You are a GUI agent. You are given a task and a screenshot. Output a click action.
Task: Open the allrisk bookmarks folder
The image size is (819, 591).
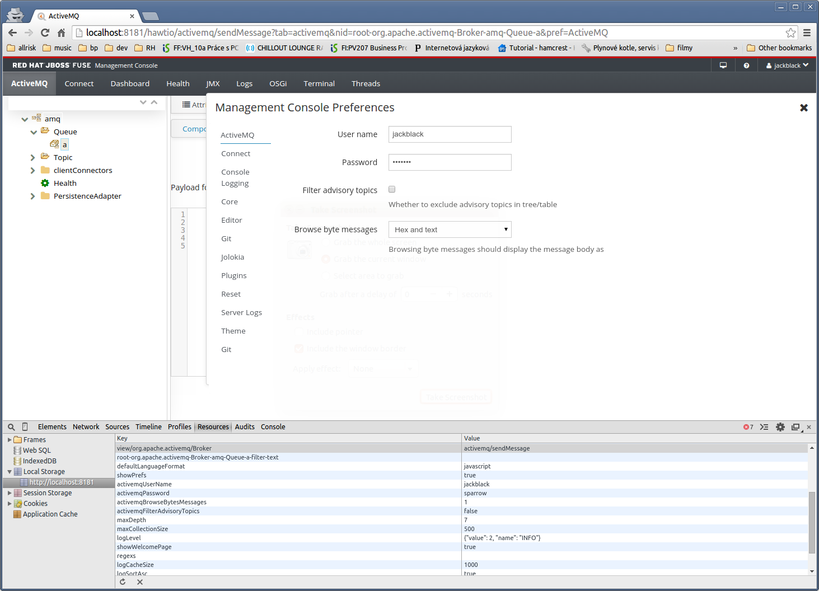point(21,48)
